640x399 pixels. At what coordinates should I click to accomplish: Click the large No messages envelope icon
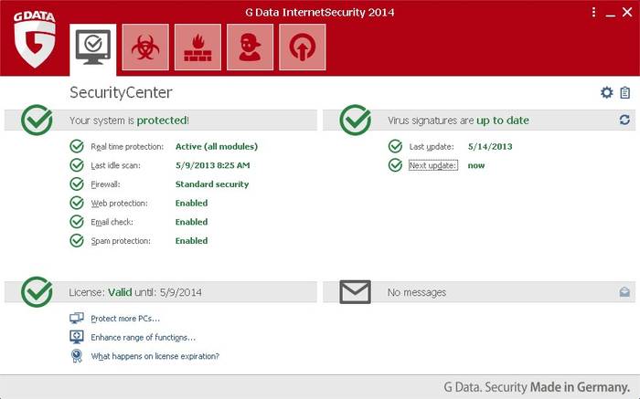(x=355, y=292)
